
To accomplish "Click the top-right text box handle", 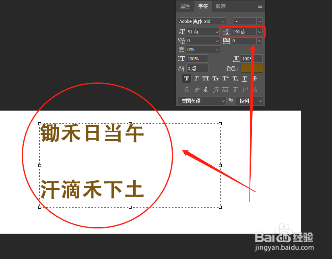I will pyautogui.click(x=220, y=123).
